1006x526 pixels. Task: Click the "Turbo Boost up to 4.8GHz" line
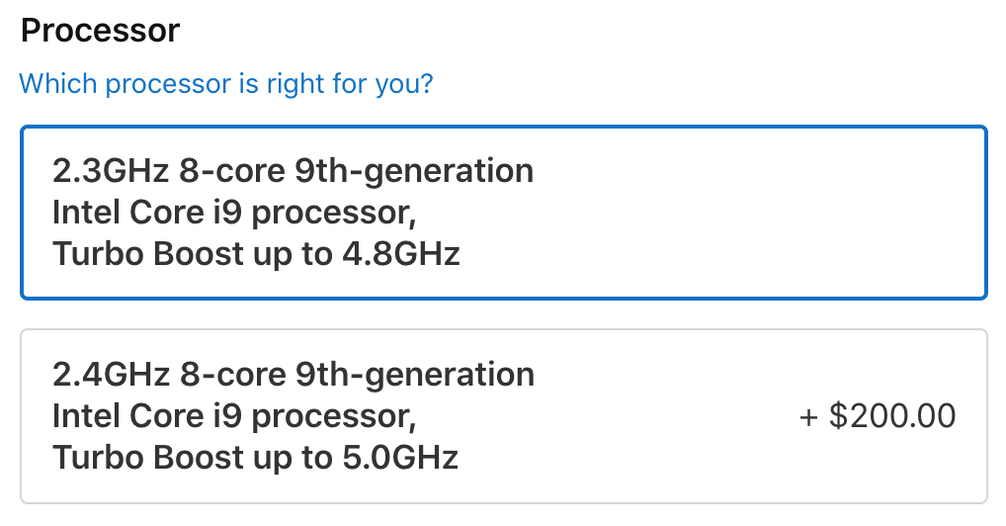256,255
